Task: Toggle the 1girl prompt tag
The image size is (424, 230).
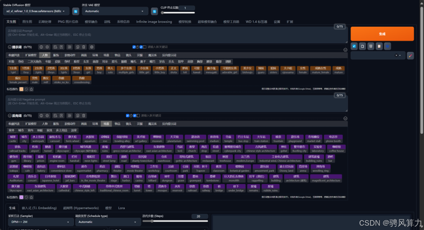Action: coord(13,70)
